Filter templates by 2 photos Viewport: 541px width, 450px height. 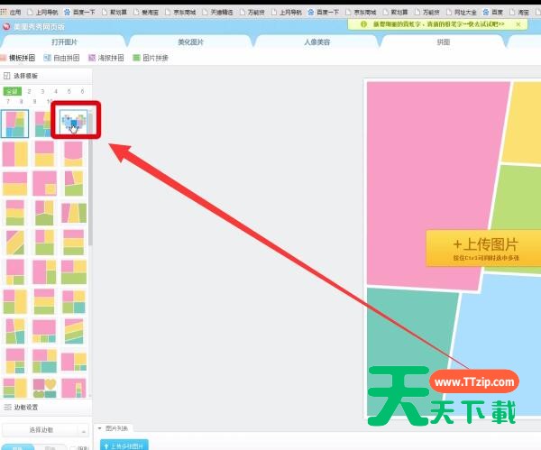tap(29, 91)
